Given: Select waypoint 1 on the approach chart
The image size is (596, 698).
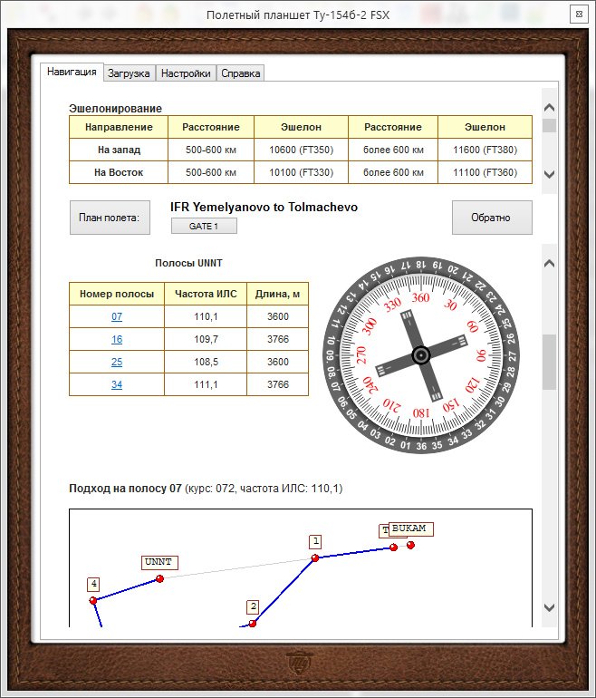Looking at the screenshot, I should coord(315,557).
